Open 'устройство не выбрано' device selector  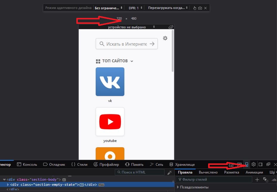131,27
